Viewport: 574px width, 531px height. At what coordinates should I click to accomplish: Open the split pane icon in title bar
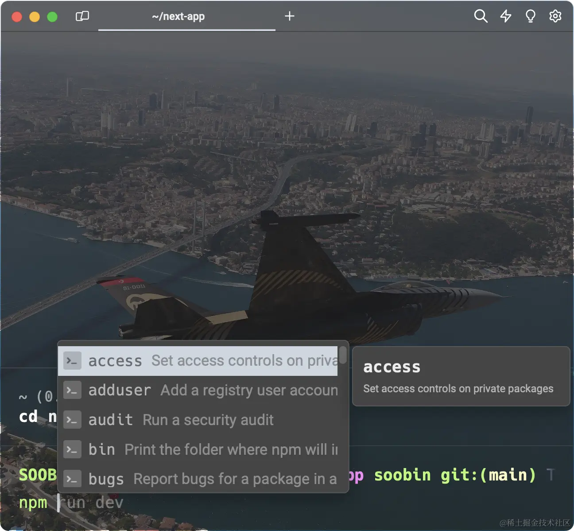(x=82, y=16)
